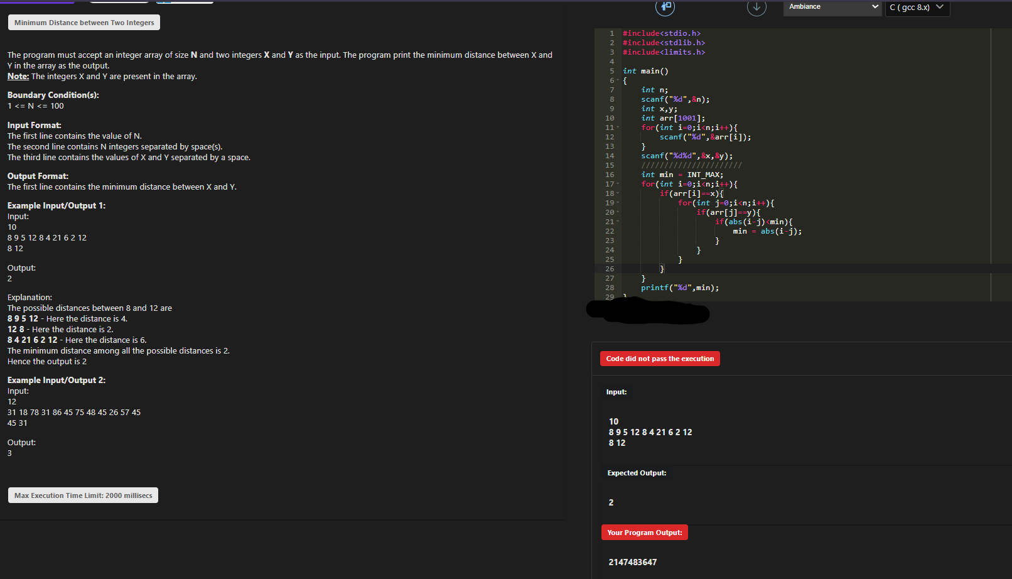The height and width of the screenshot is (579, 1012).
Task: Fold the outer for loop at line 17
Action: point(618,184)
